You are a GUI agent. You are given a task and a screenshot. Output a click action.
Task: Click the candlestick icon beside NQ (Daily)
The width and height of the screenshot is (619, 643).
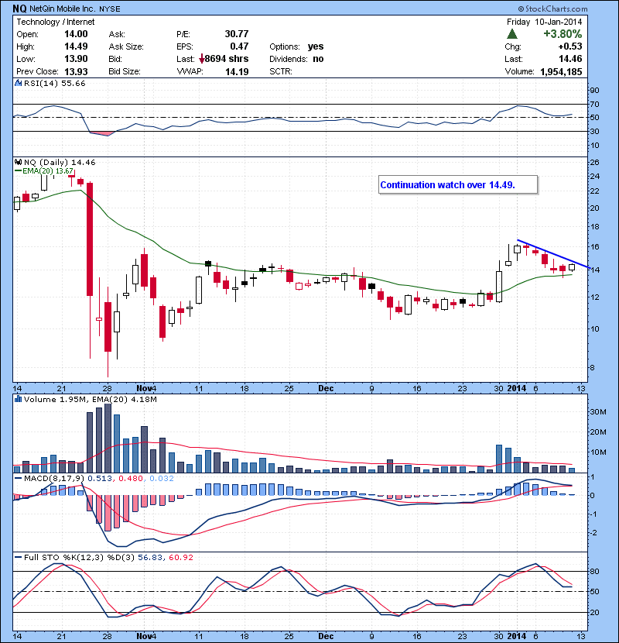pyautogui.click(x=18, y=163)
